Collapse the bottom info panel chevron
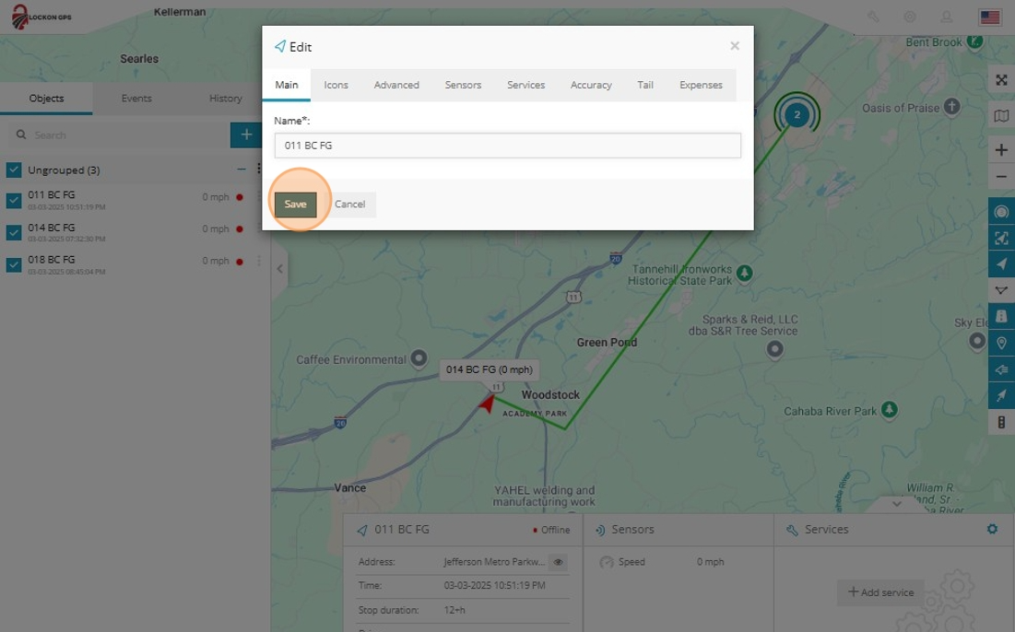1015x632 pixels. 897,503
